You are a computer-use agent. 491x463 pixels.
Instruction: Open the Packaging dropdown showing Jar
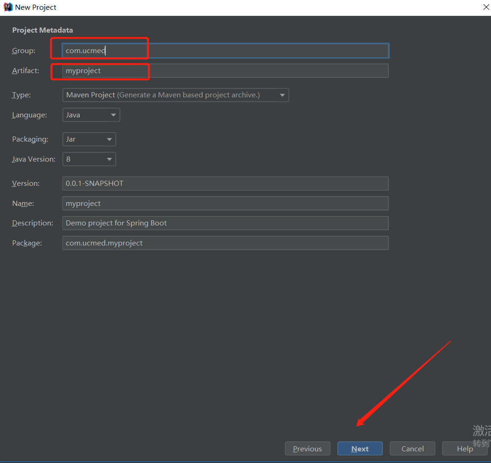coord(89,139)
